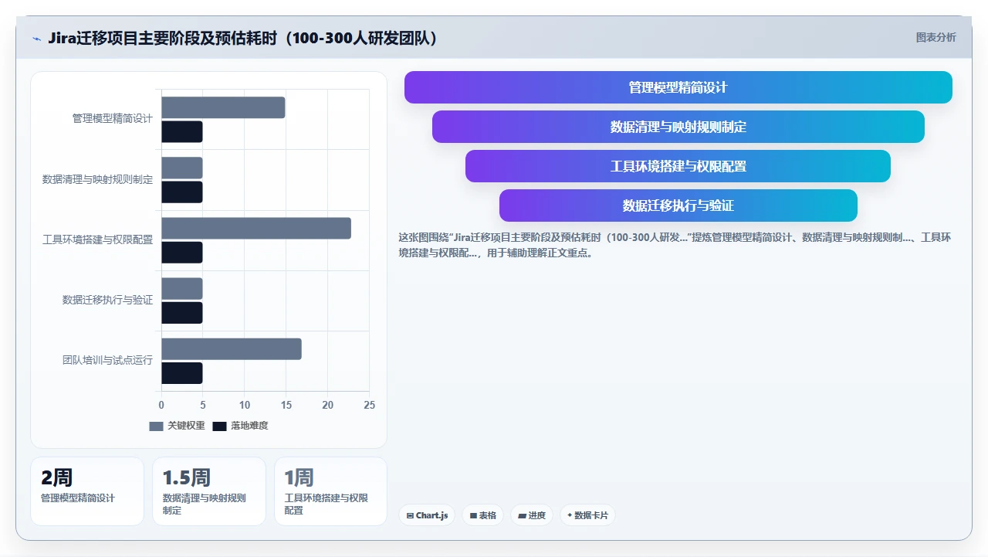988x557 pixels.
Task: Click the 关键权重 legend color box
Action: pos(156,426)
